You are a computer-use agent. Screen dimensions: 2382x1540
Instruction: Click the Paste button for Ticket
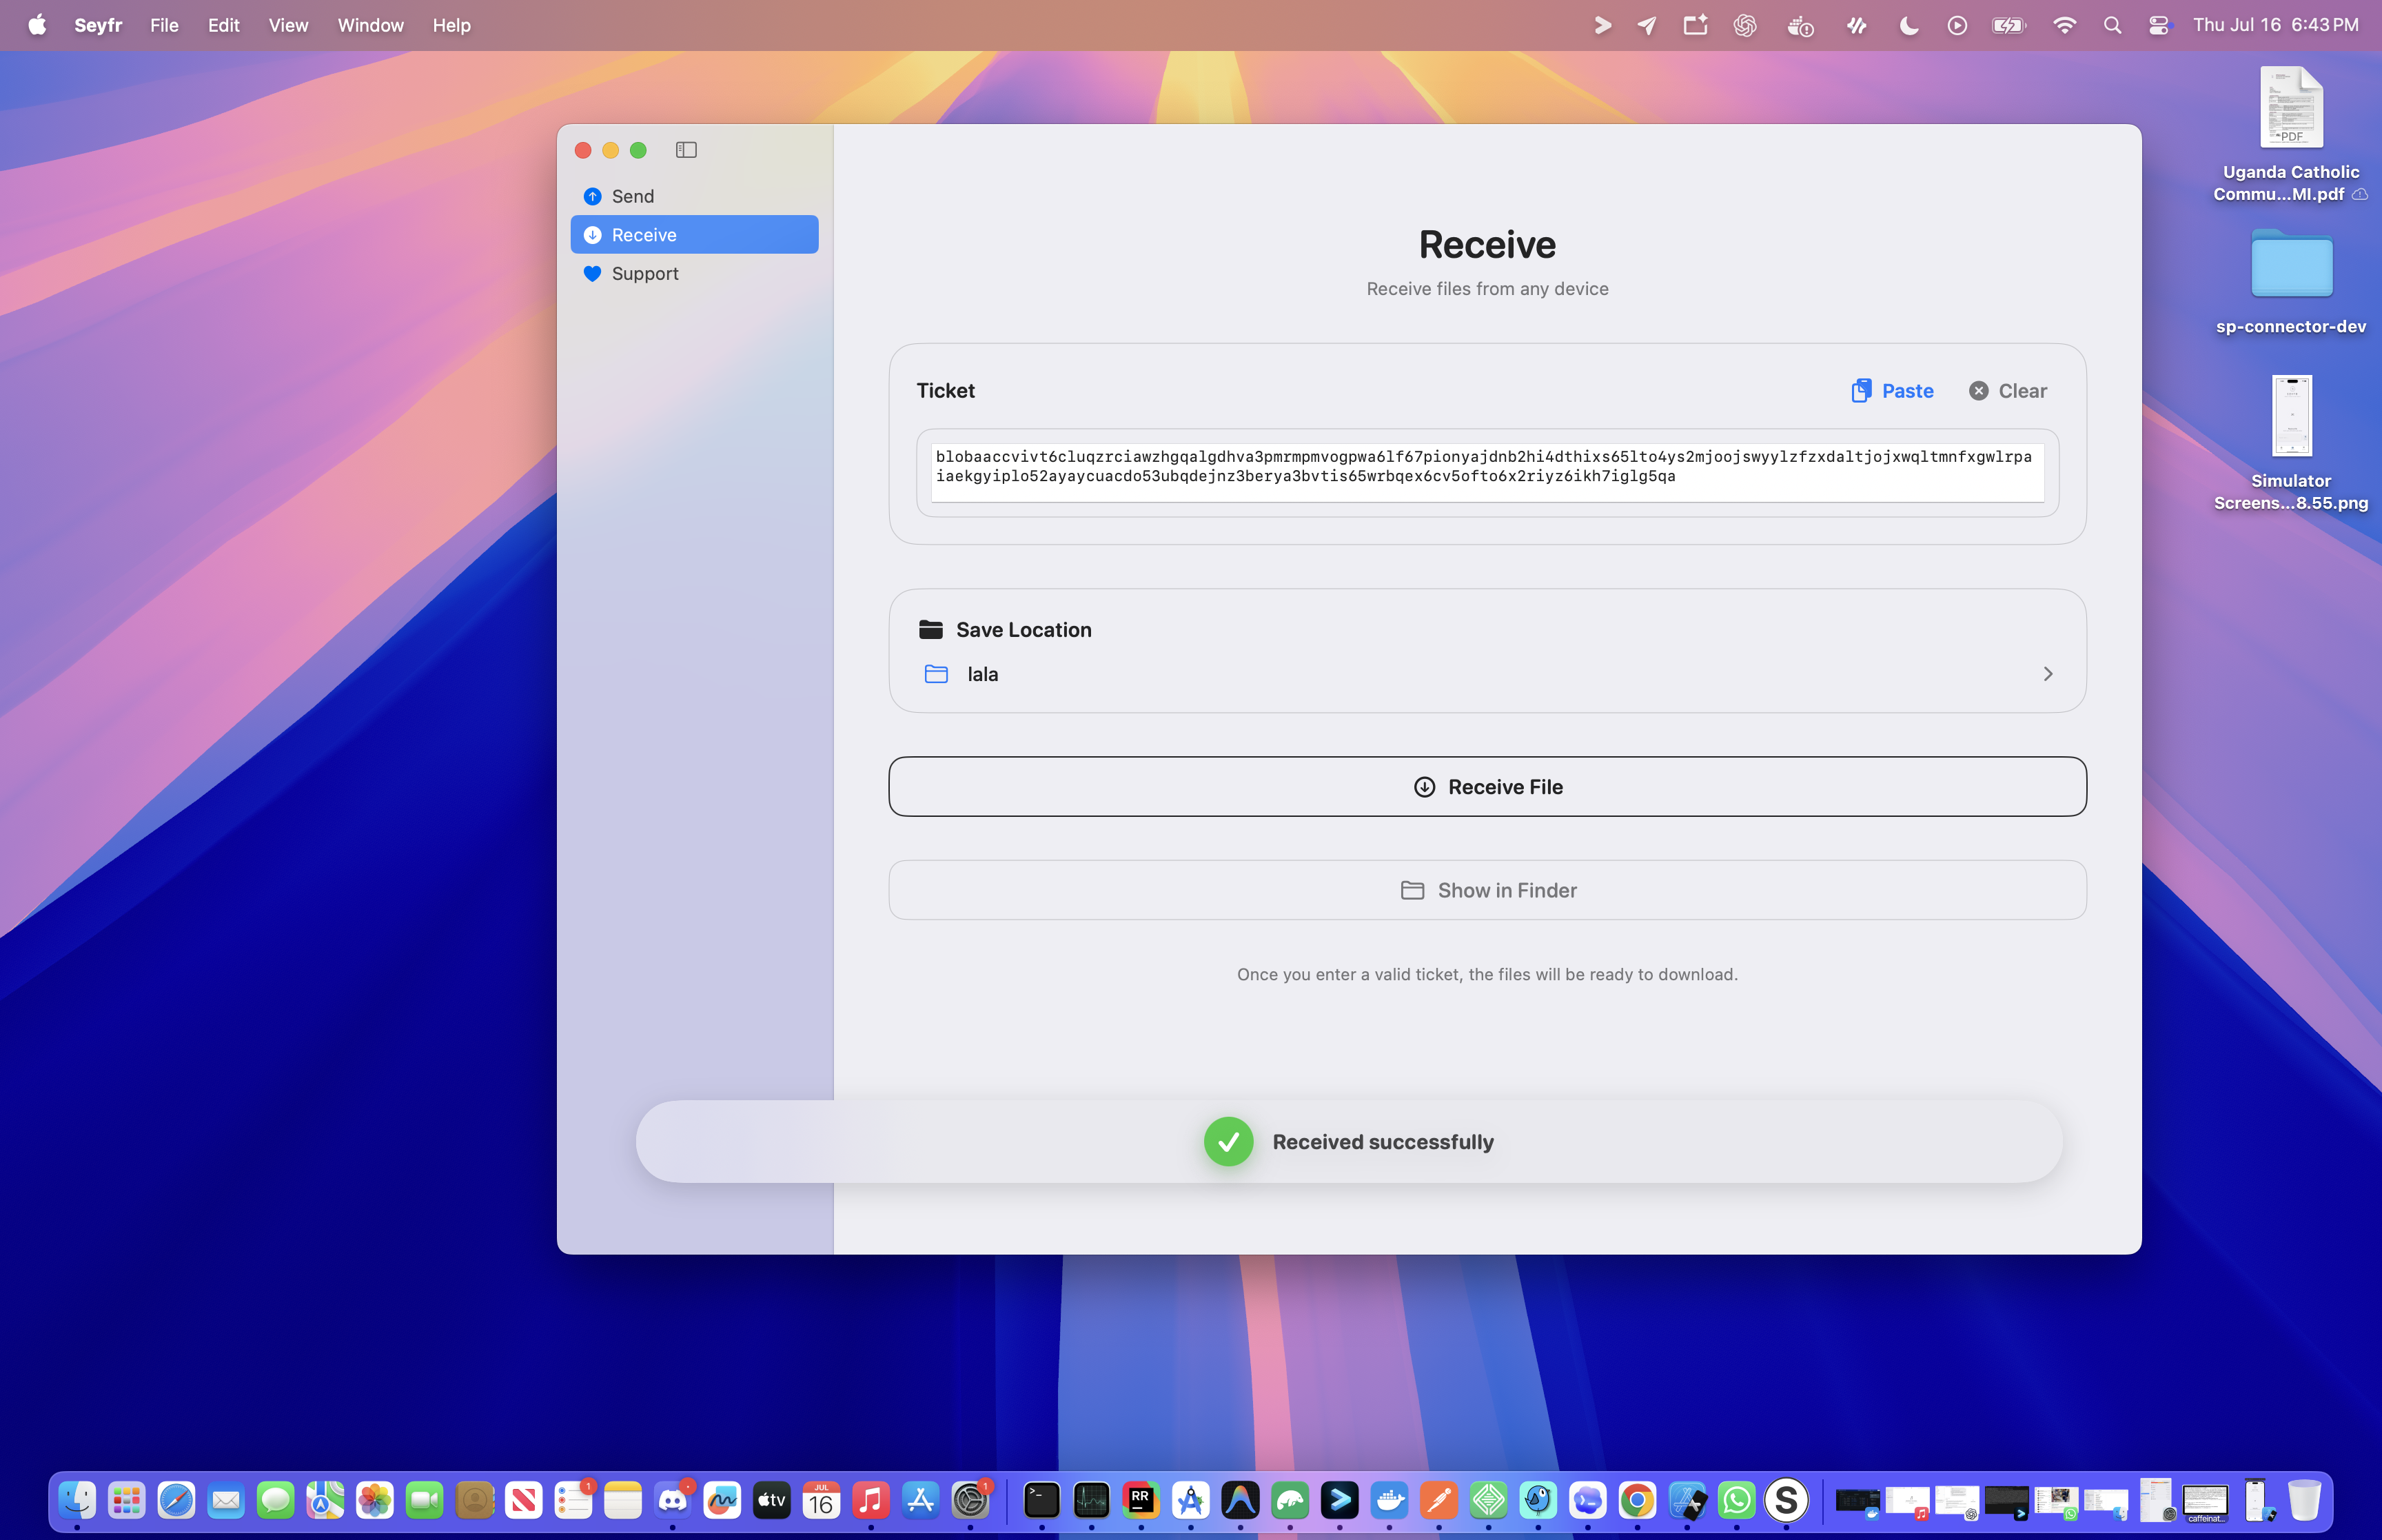point(1892,391)
